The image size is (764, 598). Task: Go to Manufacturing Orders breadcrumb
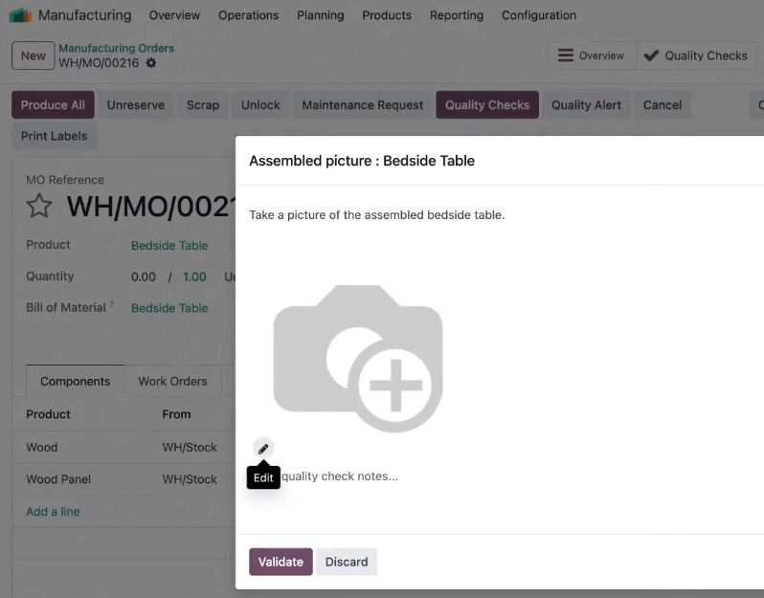point(117,48)
